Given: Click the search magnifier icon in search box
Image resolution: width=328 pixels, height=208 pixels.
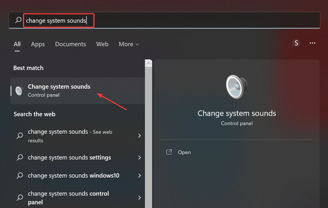Looking at the screenshot, I should [18, 20].
